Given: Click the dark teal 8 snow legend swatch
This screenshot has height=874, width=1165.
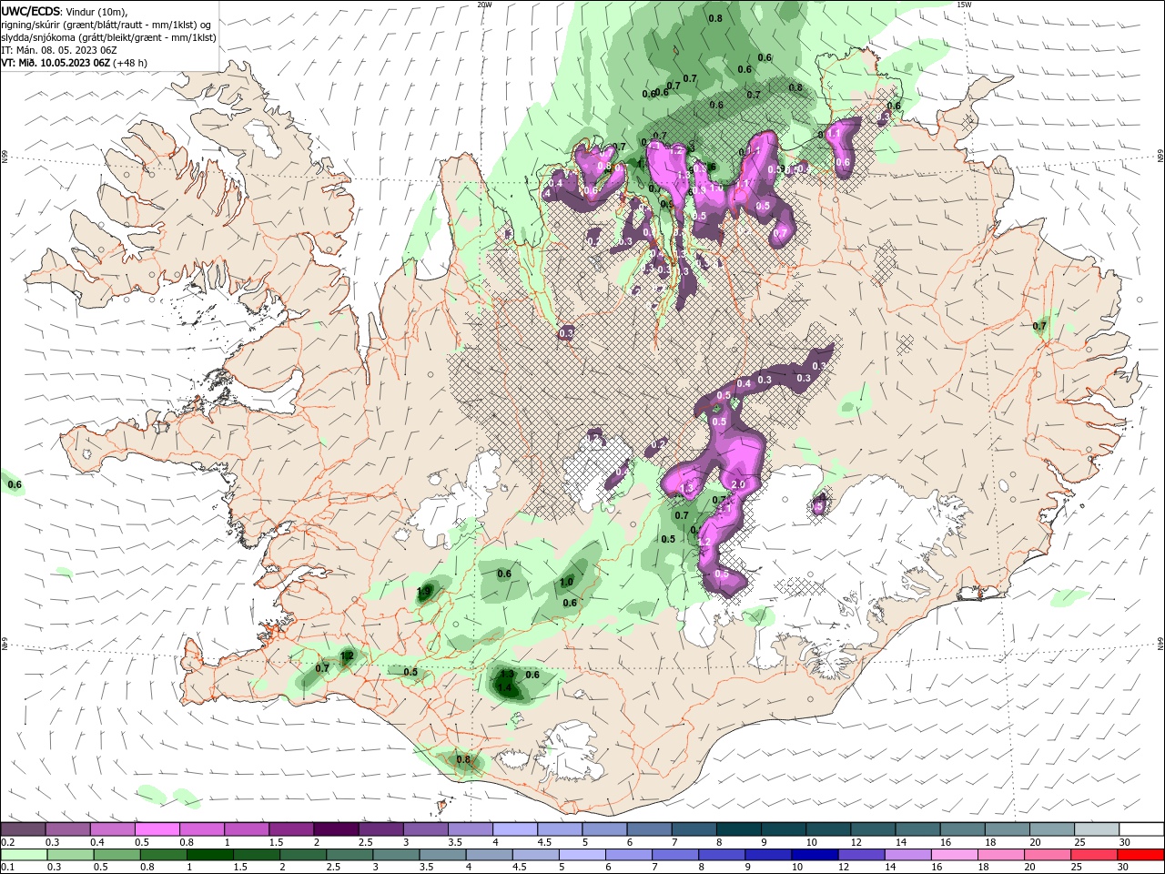Looking at the screenshot, I should 738,829.
